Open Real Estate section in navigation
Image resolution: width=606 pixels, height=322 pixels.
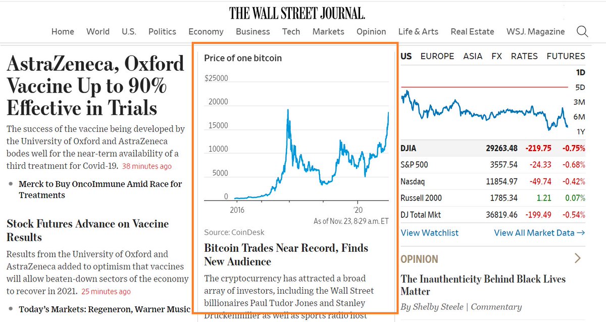(x=472, y=31)
